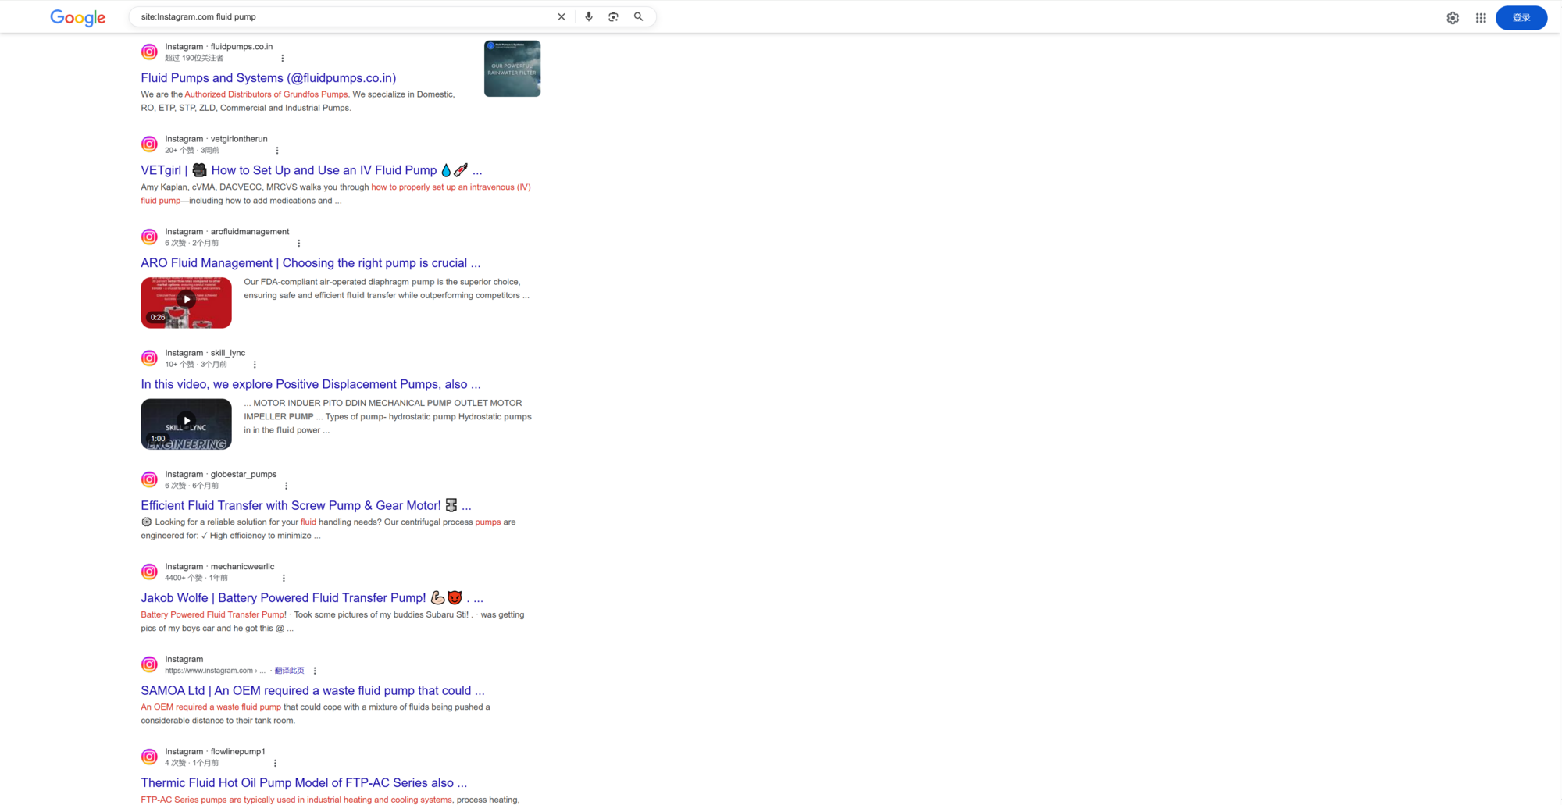The height and width of the screenshot is (805, 1562).
Task: Open Google Lens image search icon
Action: pos(613,16)
